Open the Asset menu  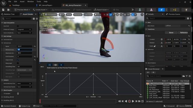tap(22, 1)
